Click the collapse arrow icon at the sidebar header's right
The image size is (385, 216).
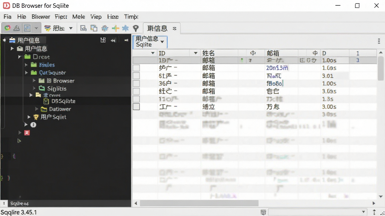point(126,40)
